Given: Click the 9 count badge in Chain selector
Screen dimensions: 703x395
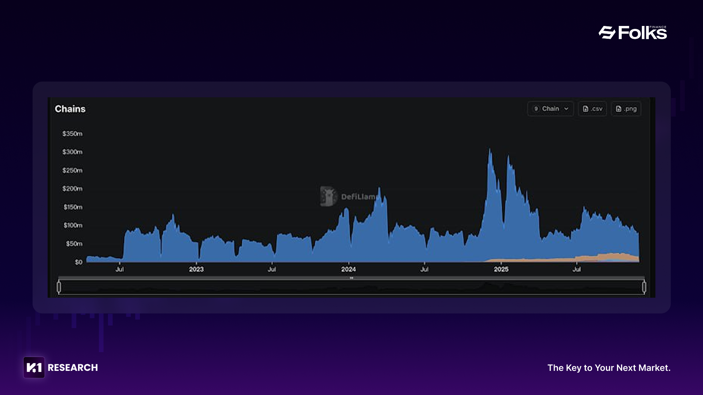Looking at the screenshot, I should (x=536, y=109).
